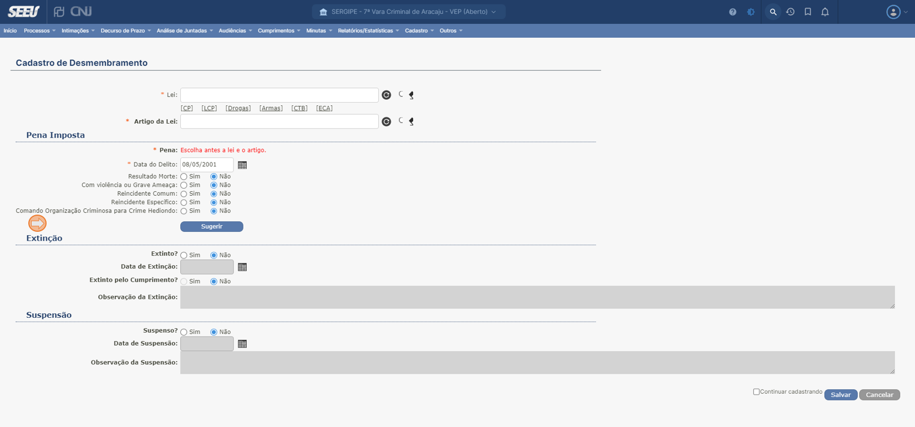Go to the Início menu item
This screenshot has height=427, width=915.
[10, 30]
